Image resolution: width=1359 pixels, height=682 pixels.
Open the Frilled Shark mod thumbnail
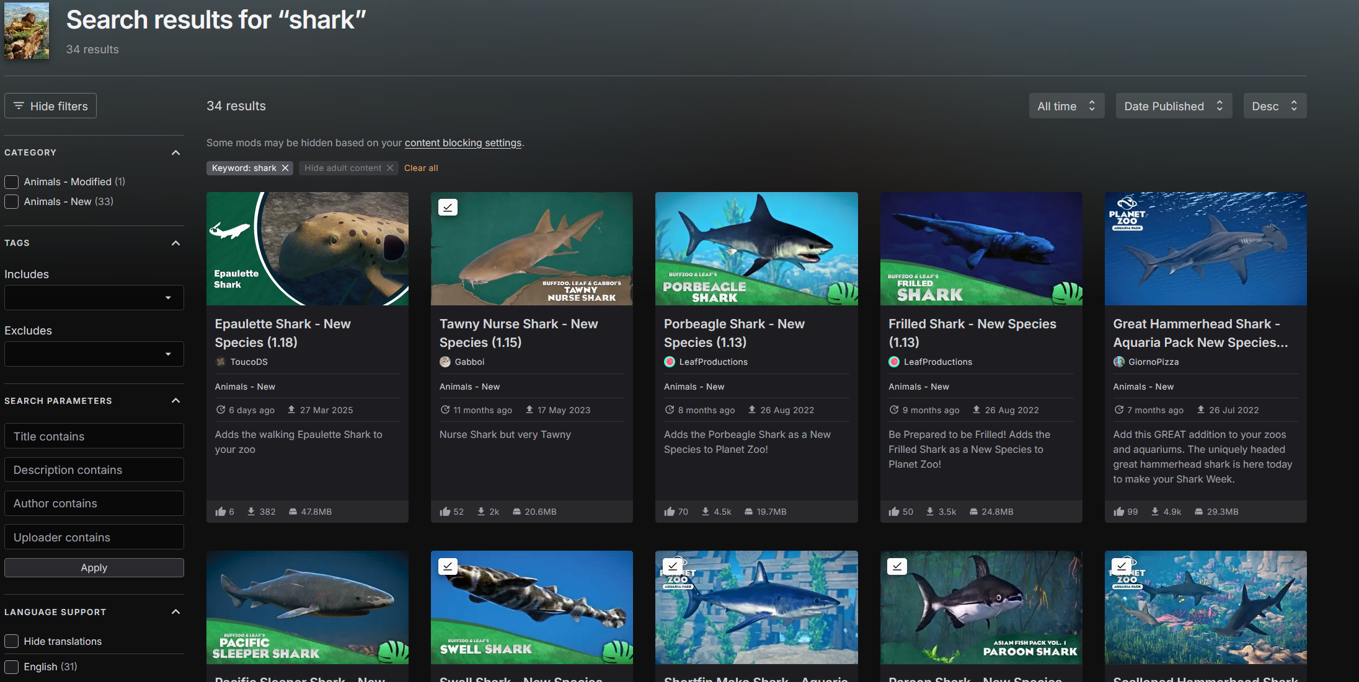tap(981, 248)
